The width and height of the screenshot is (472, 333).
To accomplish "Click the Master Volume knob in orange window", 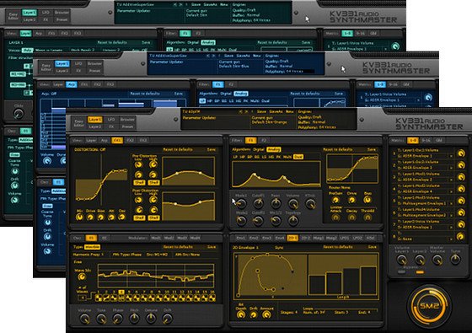I will coord(437,260).
